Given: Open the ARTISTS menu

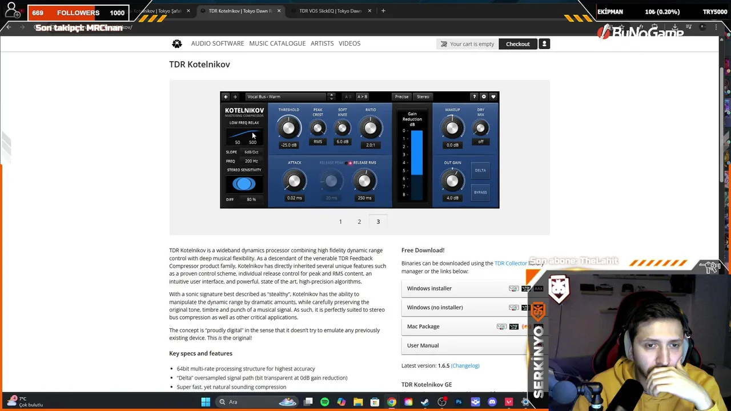Looking at the screenshot, I should (322, 43).
